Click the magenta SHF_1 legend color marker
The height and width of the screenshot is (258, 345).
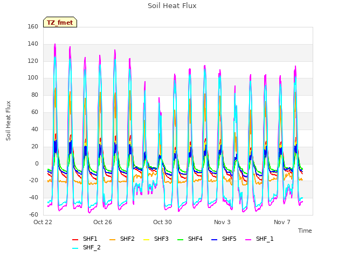tap(248, 240)
